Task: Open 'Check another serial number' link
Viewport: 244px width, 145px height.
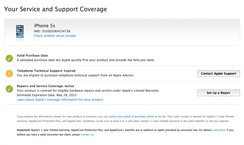Action: [x=55, y=36]
